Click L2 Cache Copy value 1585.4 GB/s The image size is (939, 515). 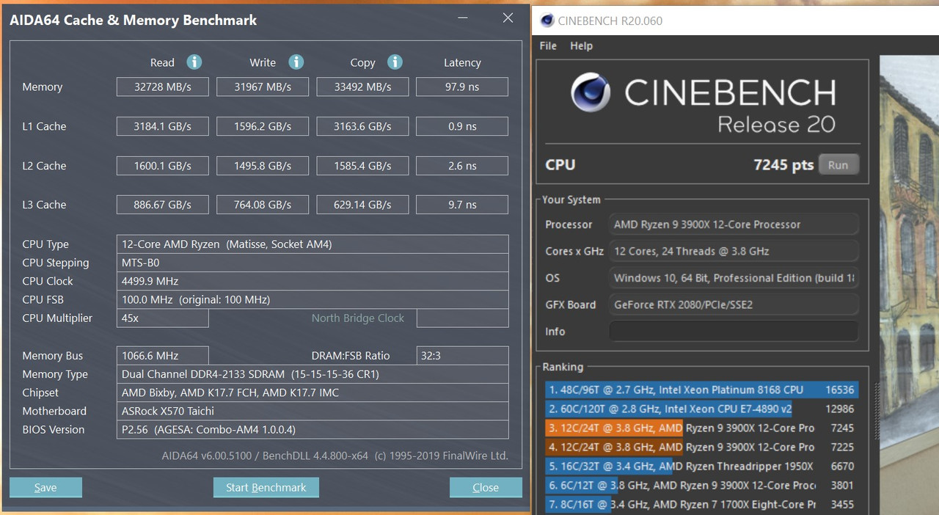(x=362, y=166)
